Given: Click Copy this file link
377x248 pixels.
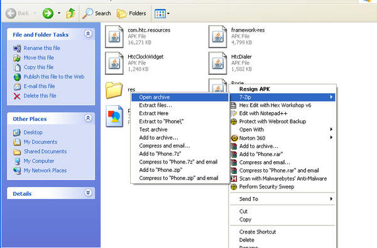Looking at the screenshot, I should pos(38,67).
